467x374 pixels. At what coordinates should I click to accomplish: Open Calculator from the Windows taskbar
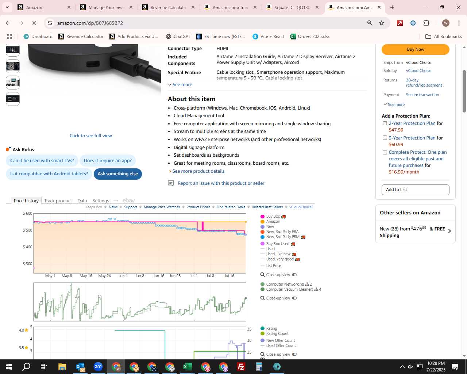pyautogui.click(x=259, y=367)
